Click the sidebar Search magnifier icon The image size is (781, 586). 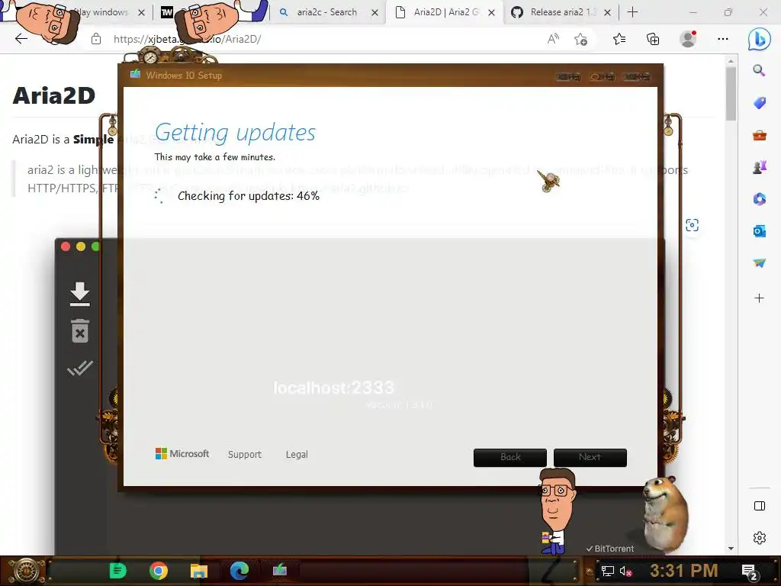tap(759, 70)
